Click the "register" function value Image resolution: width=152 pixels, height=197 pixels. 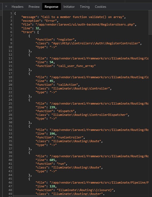coord(66,40)
